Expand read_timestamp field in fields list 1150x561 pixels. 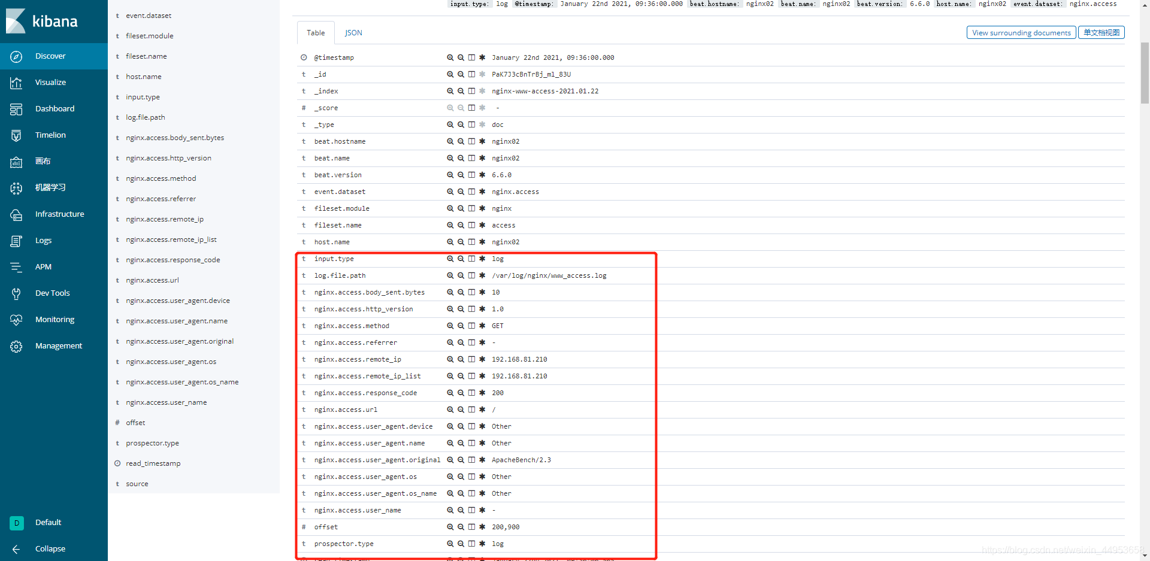click(153, 463)
